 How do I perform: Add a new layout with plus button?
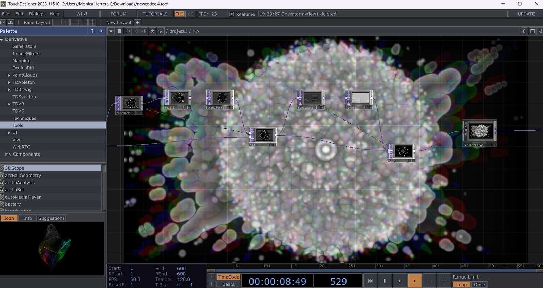click(x=137, y=22)
